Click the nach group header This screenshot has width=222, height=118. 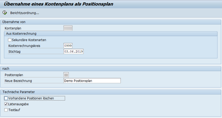[110, 69]
